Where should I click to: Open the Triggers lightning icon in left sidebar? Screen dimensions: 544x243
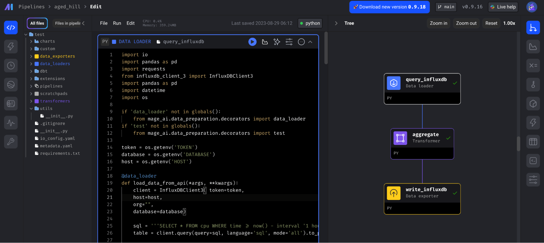(x=11, y=46)
